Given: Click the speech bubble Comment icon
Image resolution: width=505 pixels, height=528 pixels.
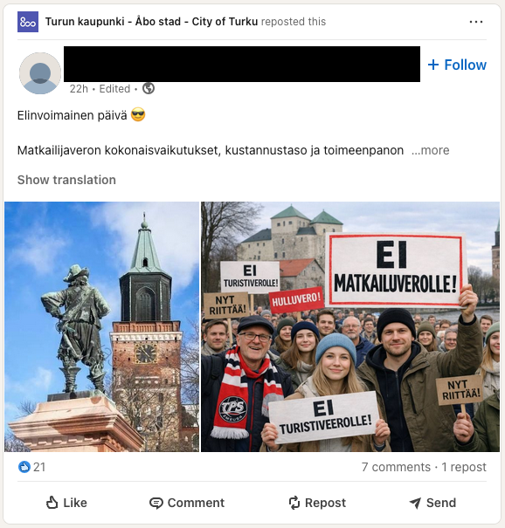Looking at the screenshot, I should pos(156,503).
